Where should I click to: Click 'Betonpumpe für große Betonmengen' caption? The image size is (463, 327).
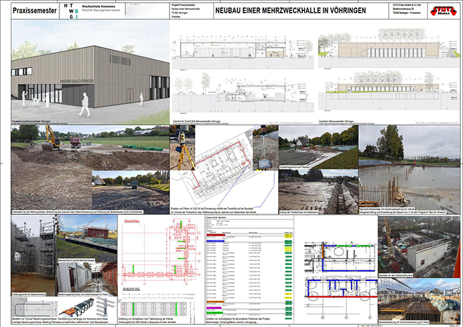click(x=77, y=260)
